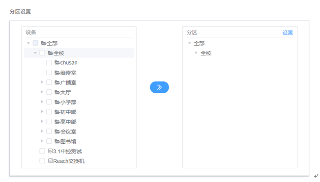320x182 pixels.
Task: Select the 图书馆 text label
Action: [68, 141]
